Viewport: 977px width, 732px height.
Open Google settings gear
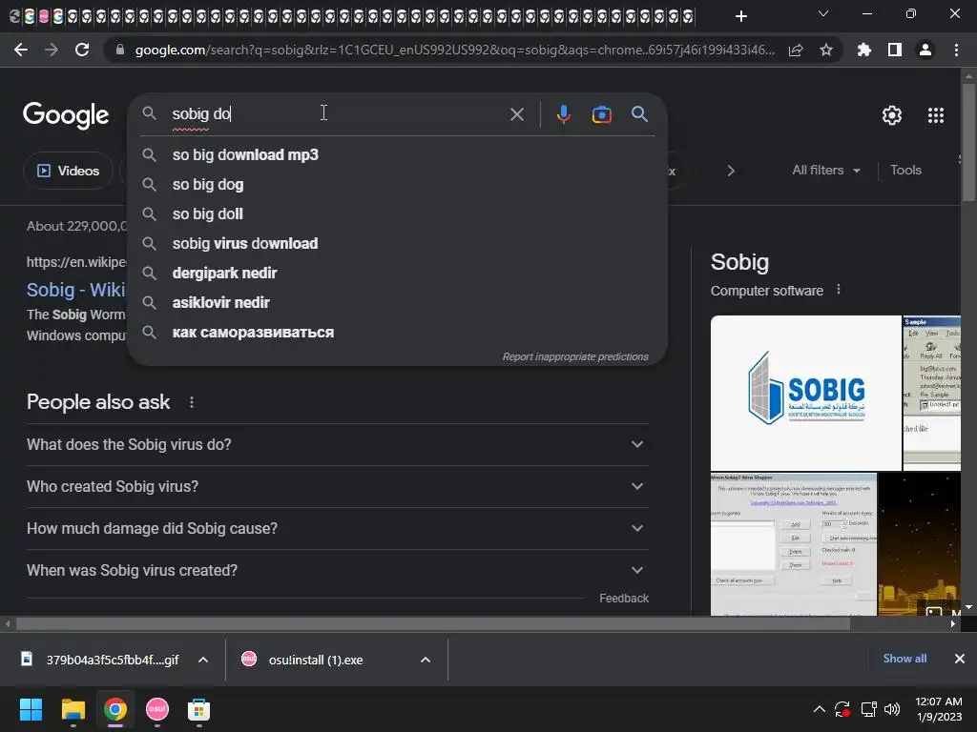pyautogui.click(x=892, y=115)
